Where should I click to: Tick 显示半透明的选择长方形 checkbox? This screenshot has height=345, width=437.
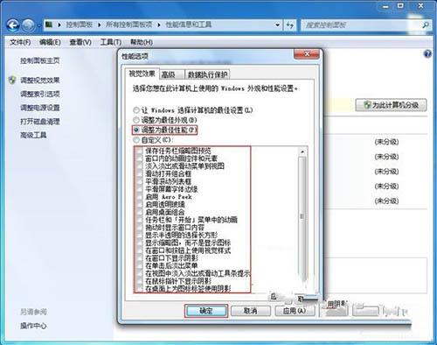tap(140, 235)
